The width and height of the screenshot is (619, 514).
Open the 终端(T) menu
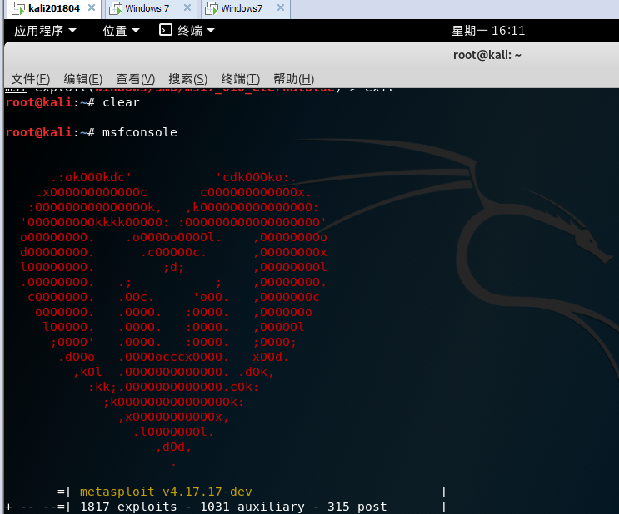click(241, 79)
